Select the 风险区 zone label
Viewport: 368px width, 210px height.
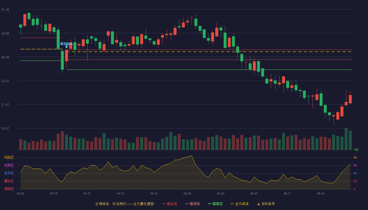point(9,157)
